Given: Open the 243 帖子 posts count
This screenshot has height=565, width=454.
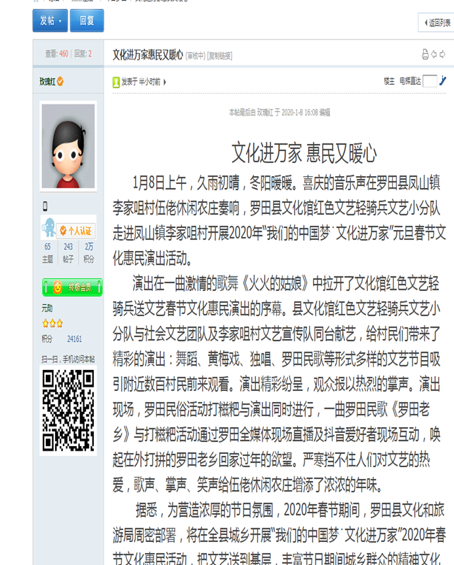Looking at the screenshot, I should point(68,252).
